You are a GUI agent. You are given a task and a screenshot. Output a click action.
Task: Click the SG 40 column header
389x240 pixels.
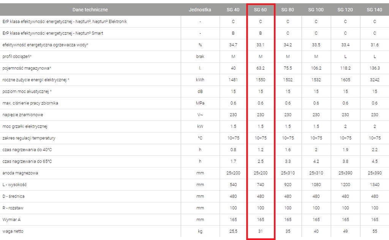[x=233, y=10]
